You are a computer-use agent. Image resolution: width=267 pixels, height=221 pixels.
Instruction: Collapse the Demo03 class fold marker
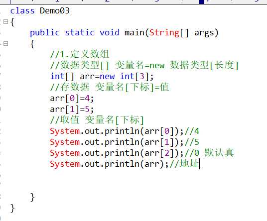(x=5, y=21)
